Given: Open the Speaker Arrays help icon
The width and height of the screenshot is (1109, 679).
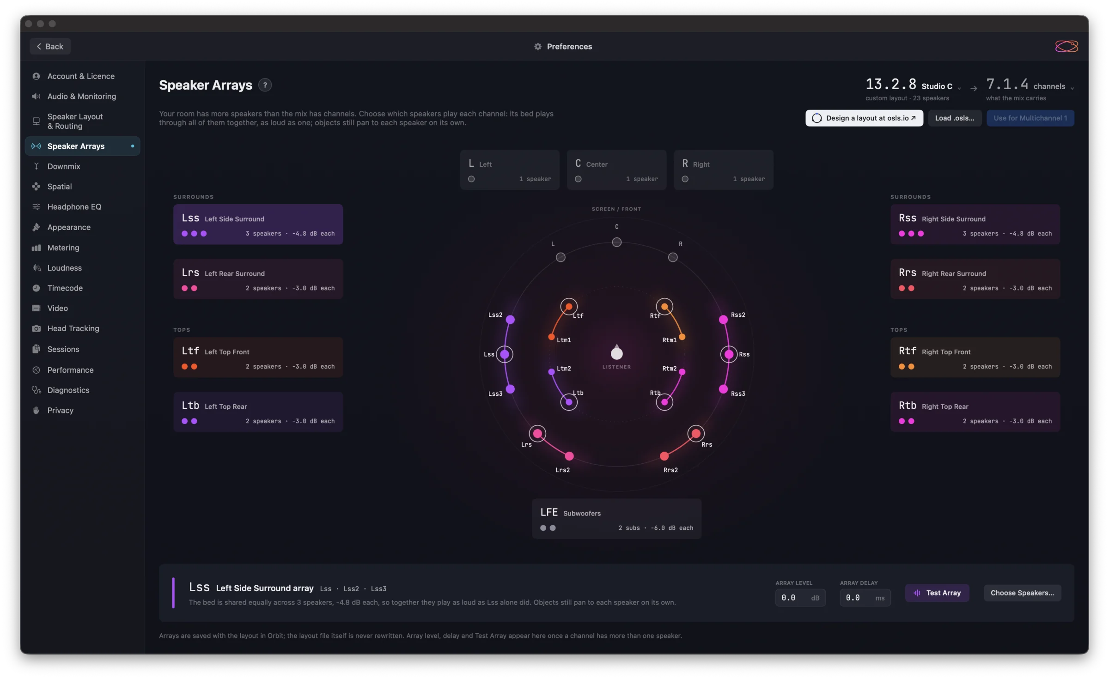Looking at the screenshot, I should click(265, 85).
